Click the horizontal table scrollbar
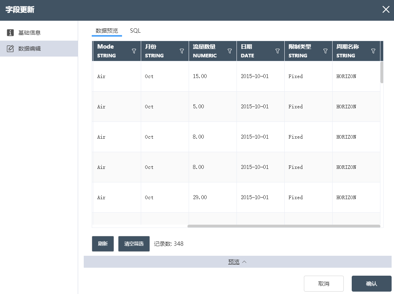Screen dimensions: 394x294 pyautogui.click(x=283, y=226)
